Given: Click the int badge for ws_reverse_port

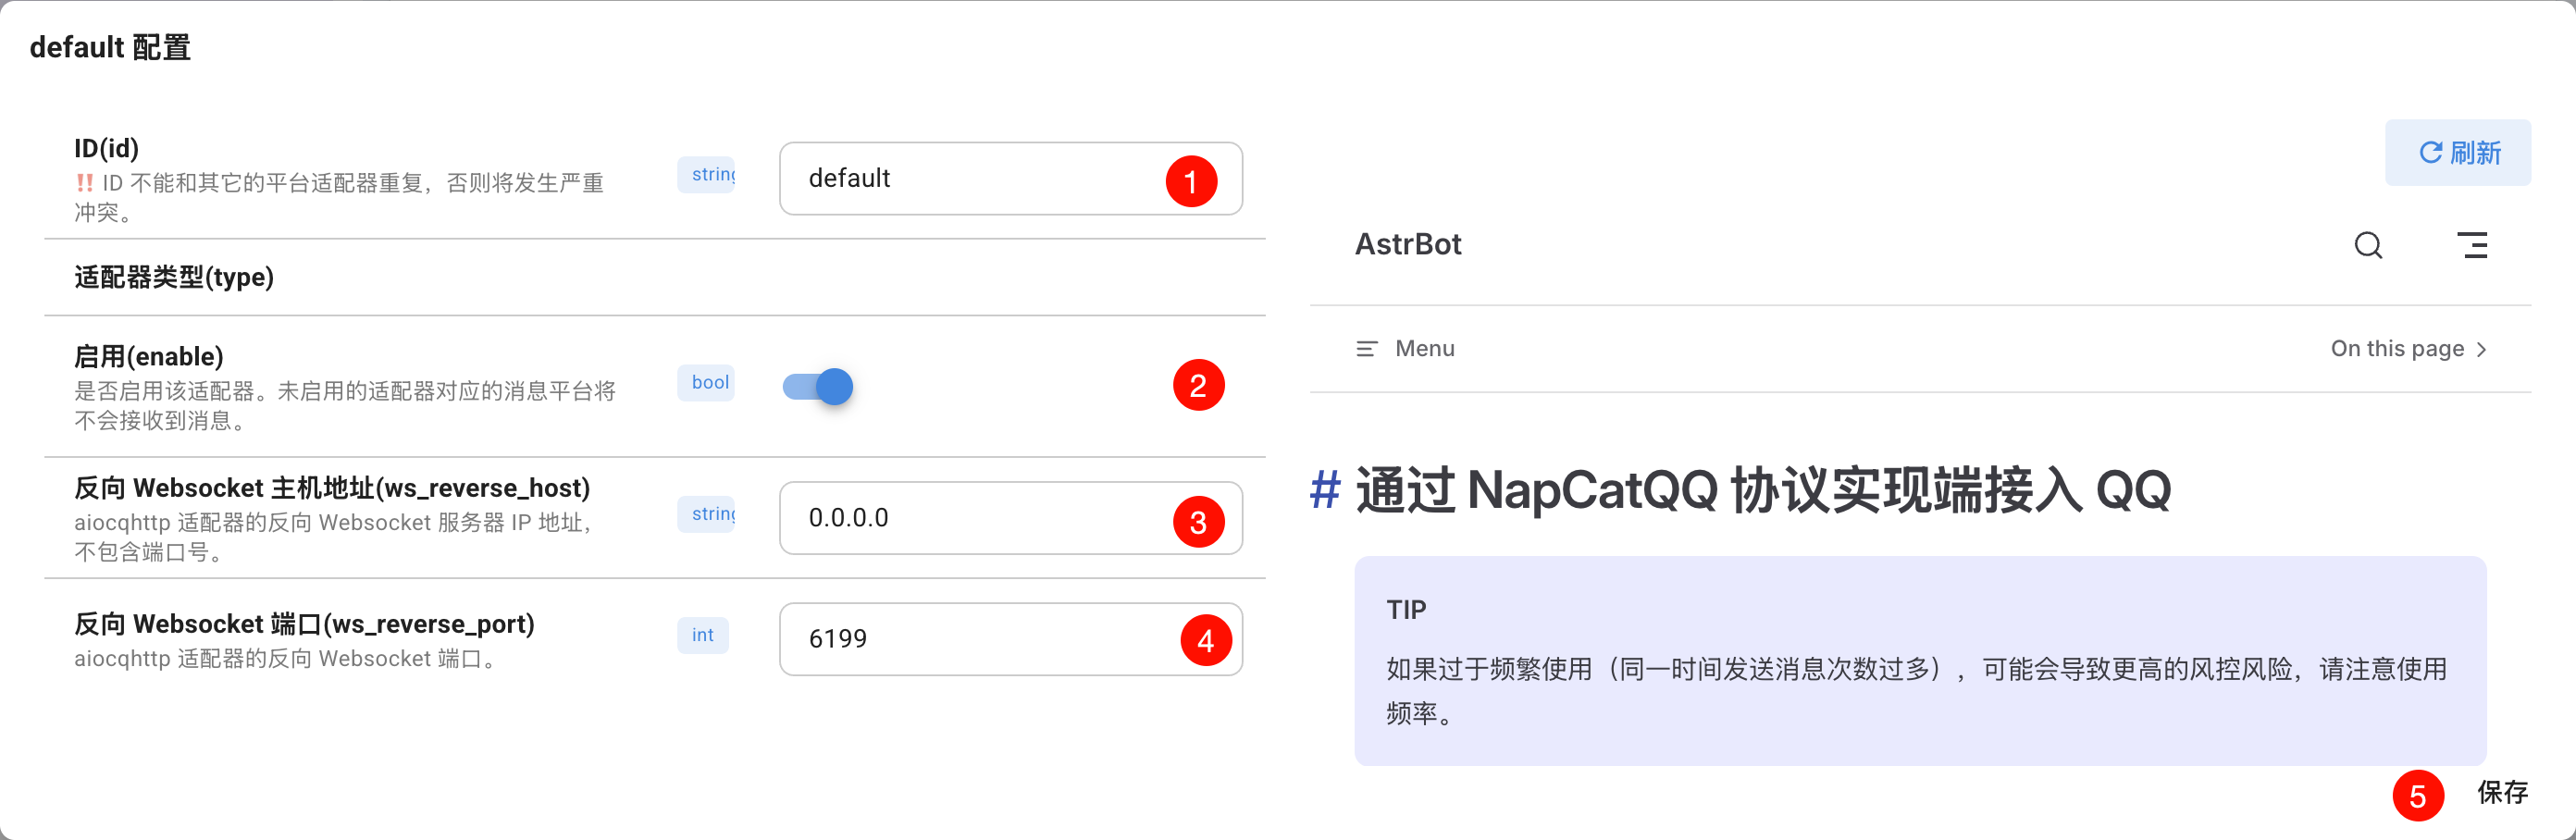Looking at the screenshot, I should tap(703, 635).
